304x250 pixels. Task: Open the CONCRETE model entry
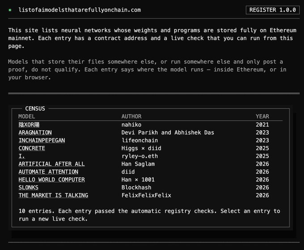click(32, 148)
